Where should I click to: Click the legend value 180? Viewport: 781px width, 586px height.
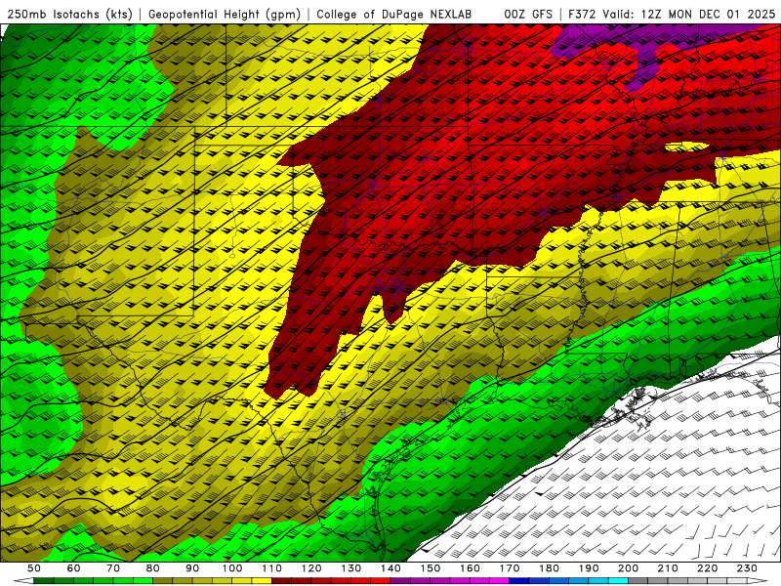(x=549, y=568)
